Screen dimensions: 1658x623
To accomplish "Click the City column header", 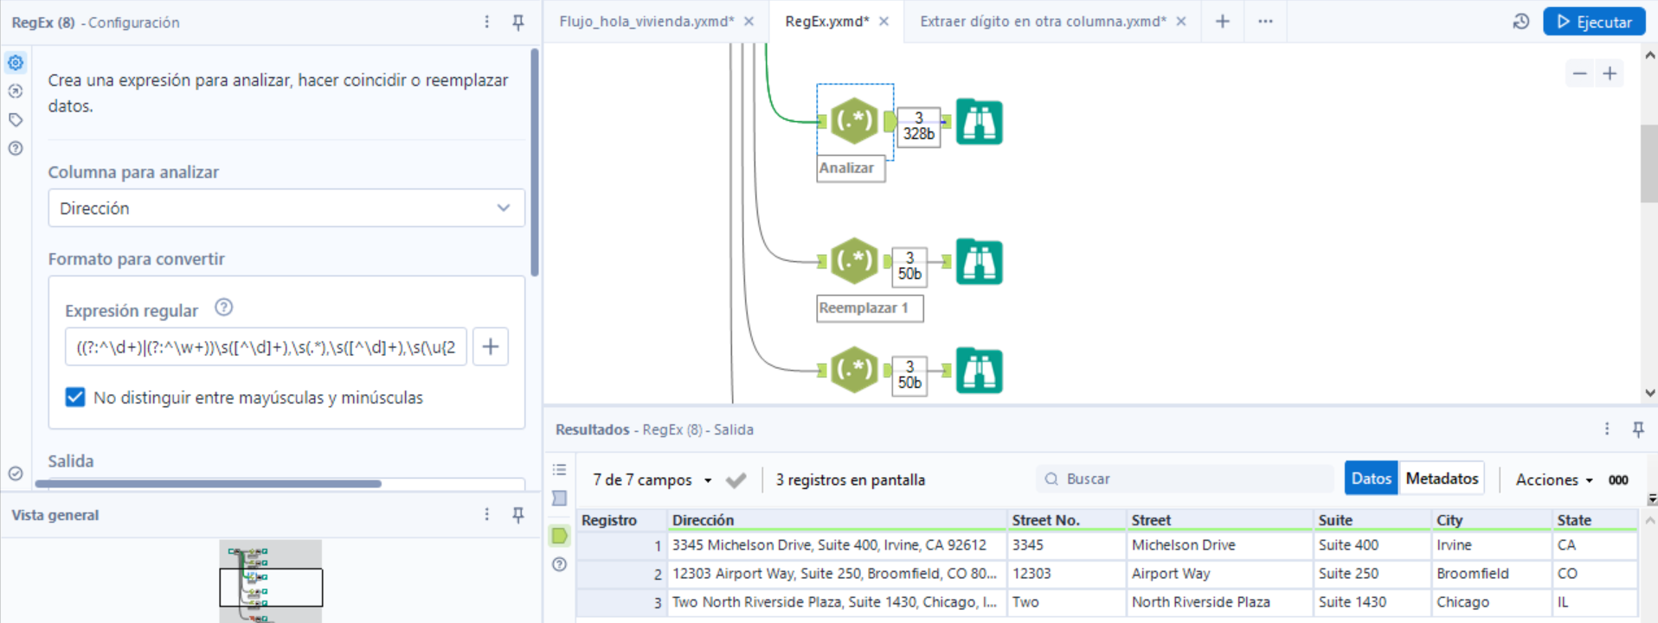I will coord(1491,520).
